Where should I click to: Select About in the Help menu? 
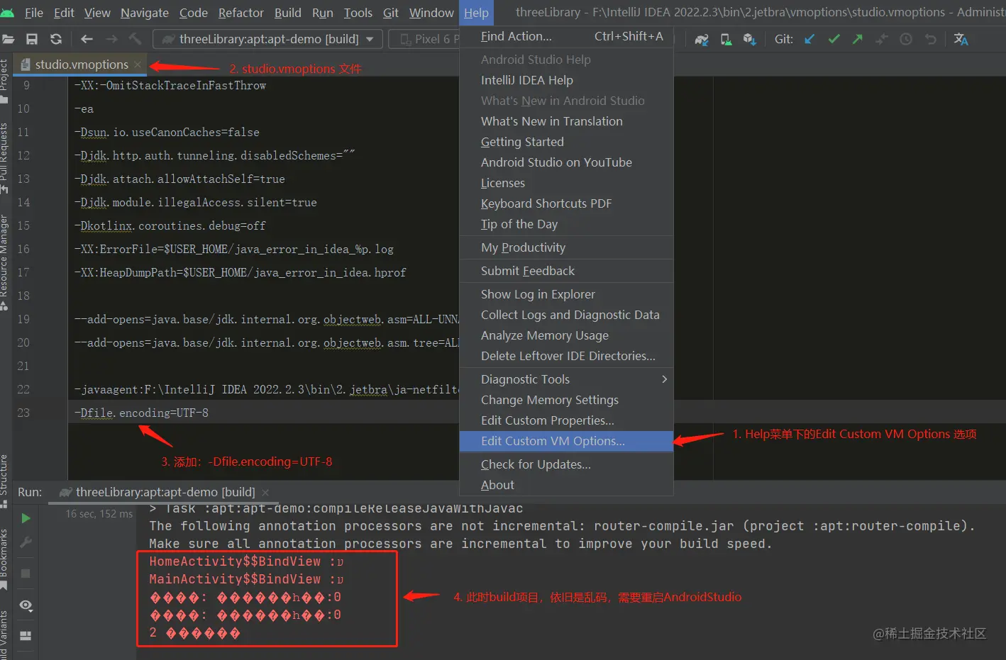pyautogui.click(x=566, y=485)
